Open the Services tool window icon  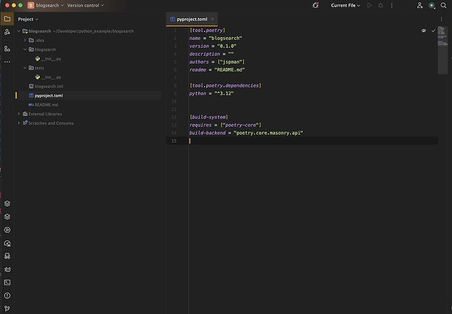pyautogui.click(x=7, y=230)
